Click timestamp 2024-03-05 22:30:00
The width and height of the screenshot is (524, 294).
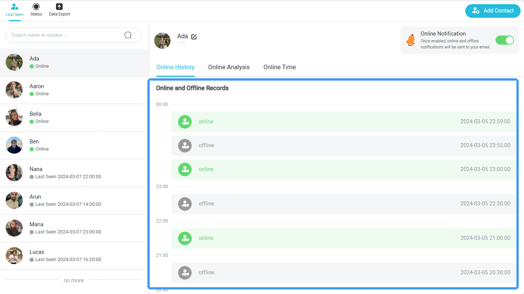485,204
